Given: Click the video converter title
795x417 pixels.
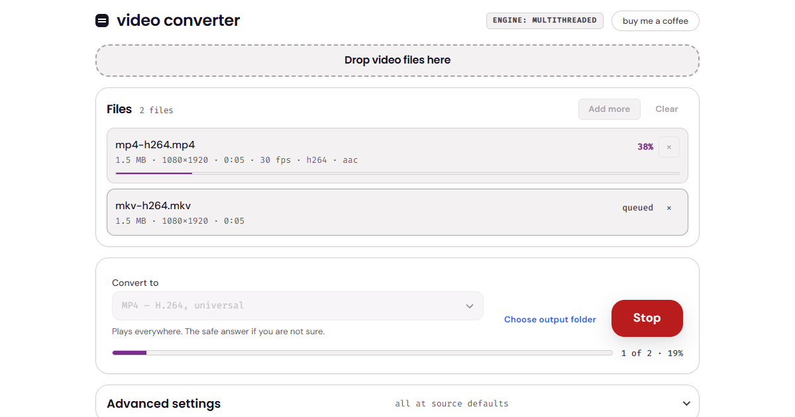Looking at the screenshot, I should tap(178, 21).
